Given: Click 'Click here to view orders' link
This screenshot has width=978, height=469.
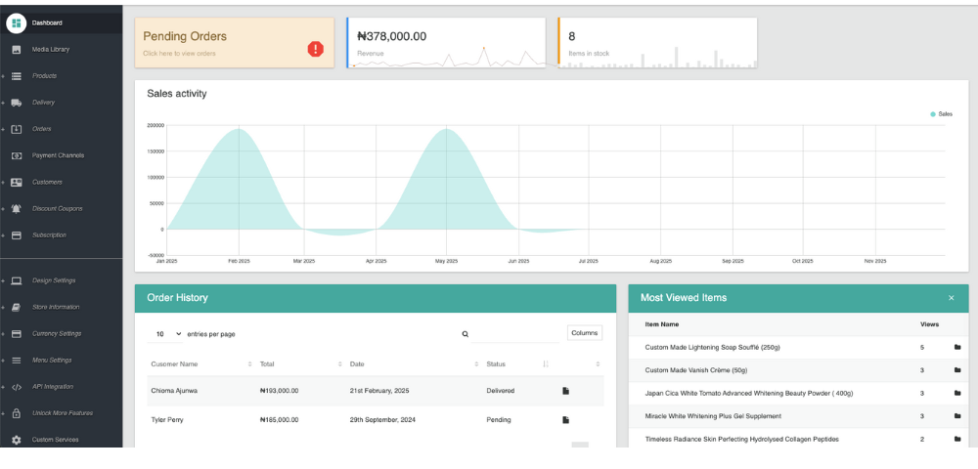Looking at the screenshot, I should point(179,54).
